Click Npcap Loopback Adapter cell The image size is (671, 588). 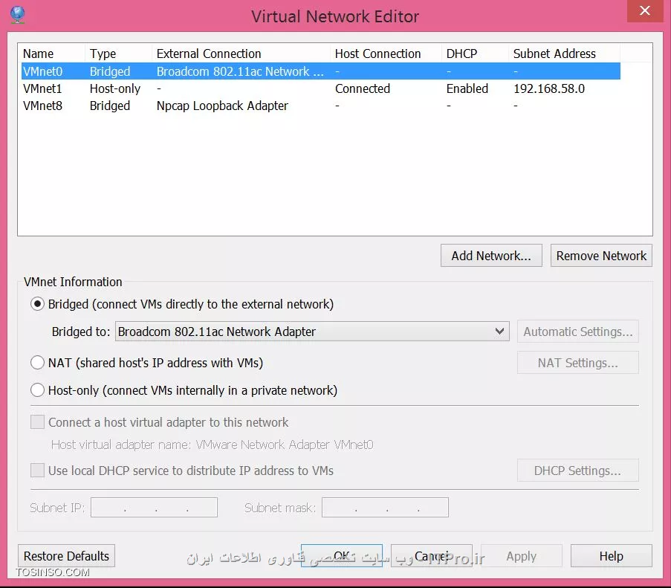[222, 106]
